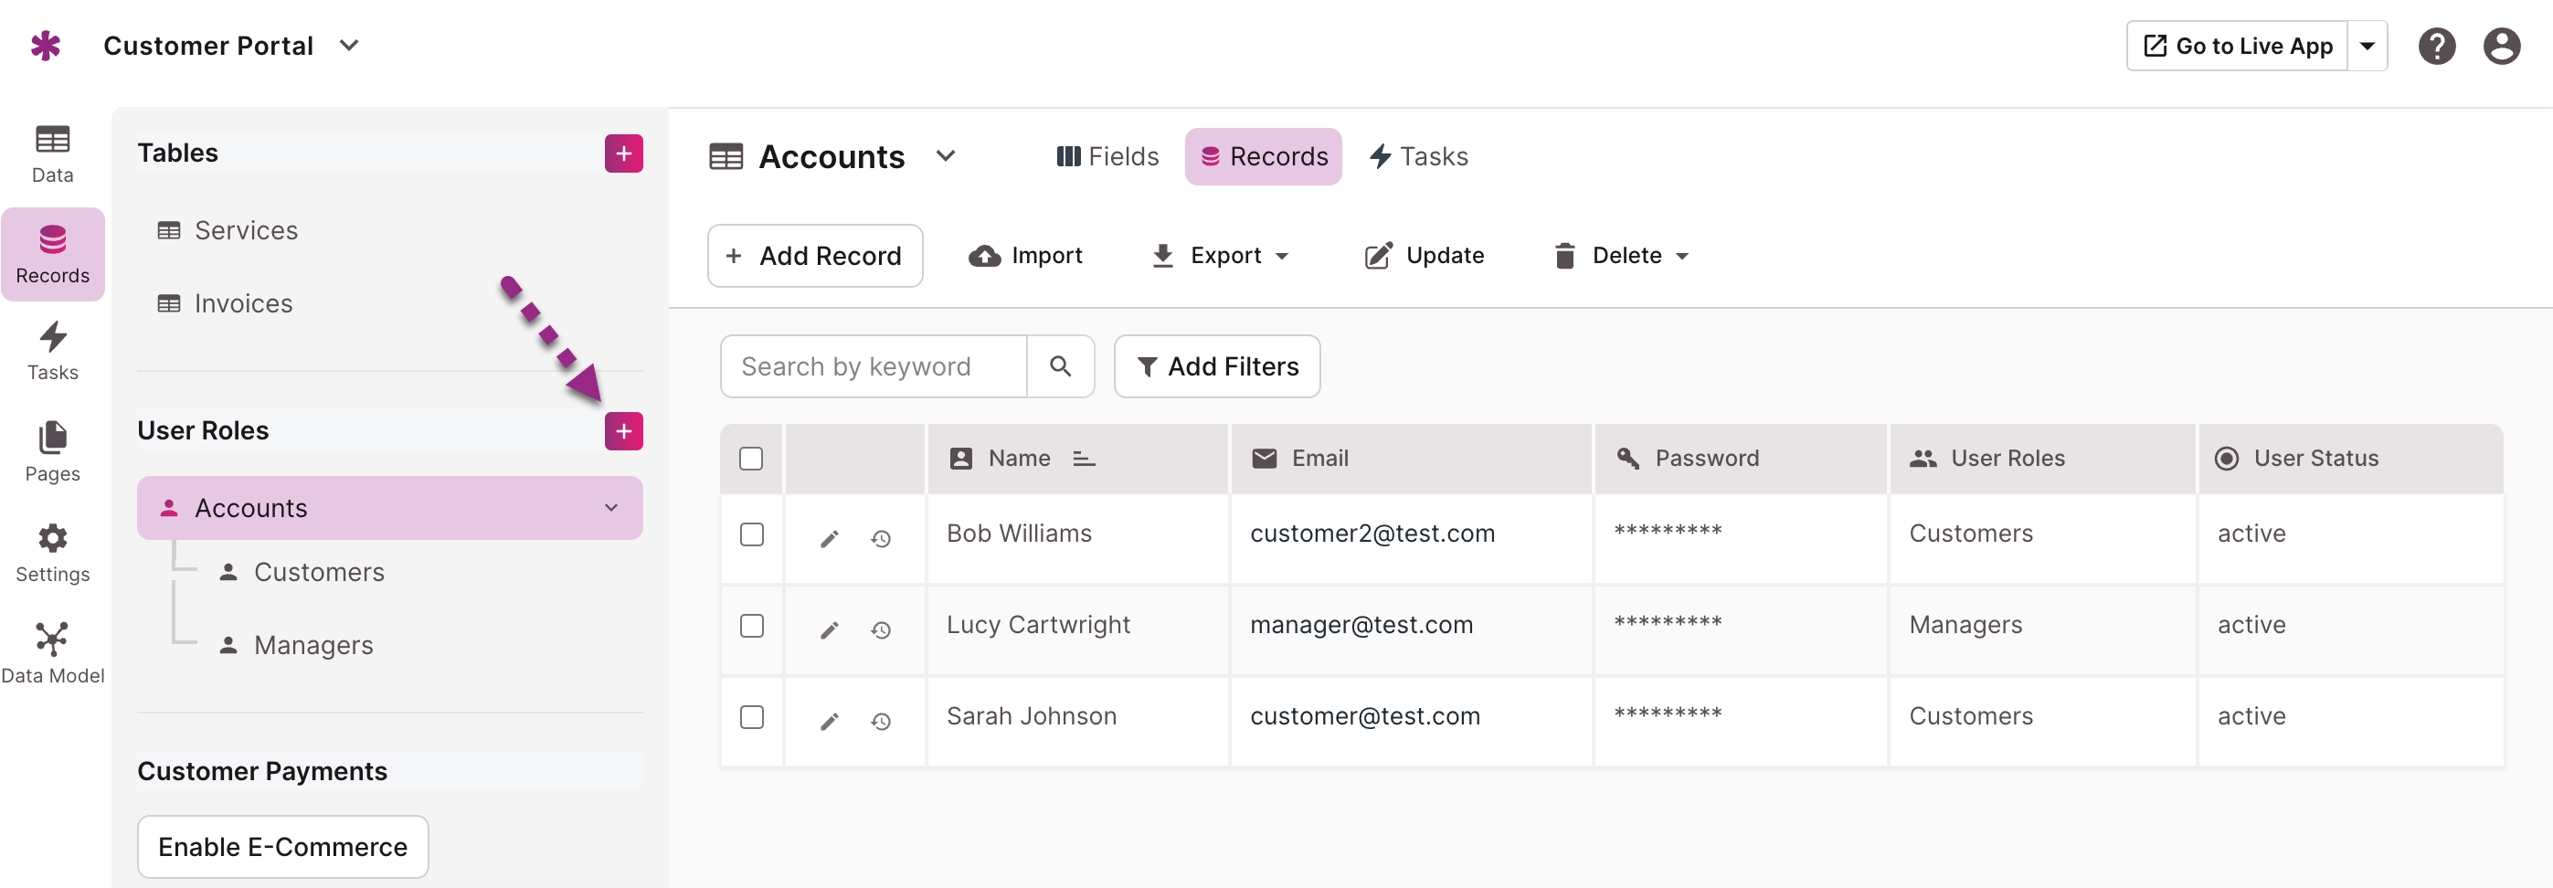Click the Go to Live App button
This screenshot has height=888, width=2553.
pyautogui.click(x=2237, y=46)
